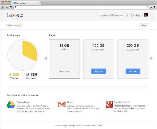
Task: Open a new browser tab
Action: point(43,3)
